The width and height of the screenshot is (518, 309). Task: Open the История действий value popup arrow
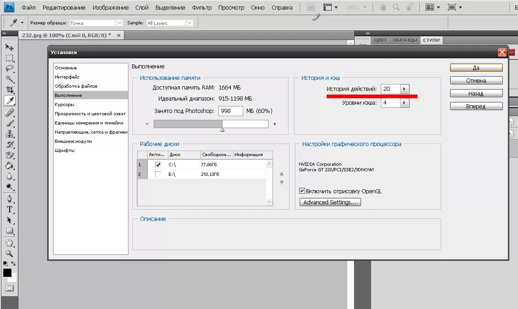(404, 89)
